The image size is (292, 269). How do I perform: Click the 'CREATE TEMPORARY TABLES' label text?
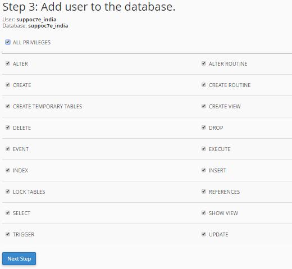coord(48,107)
